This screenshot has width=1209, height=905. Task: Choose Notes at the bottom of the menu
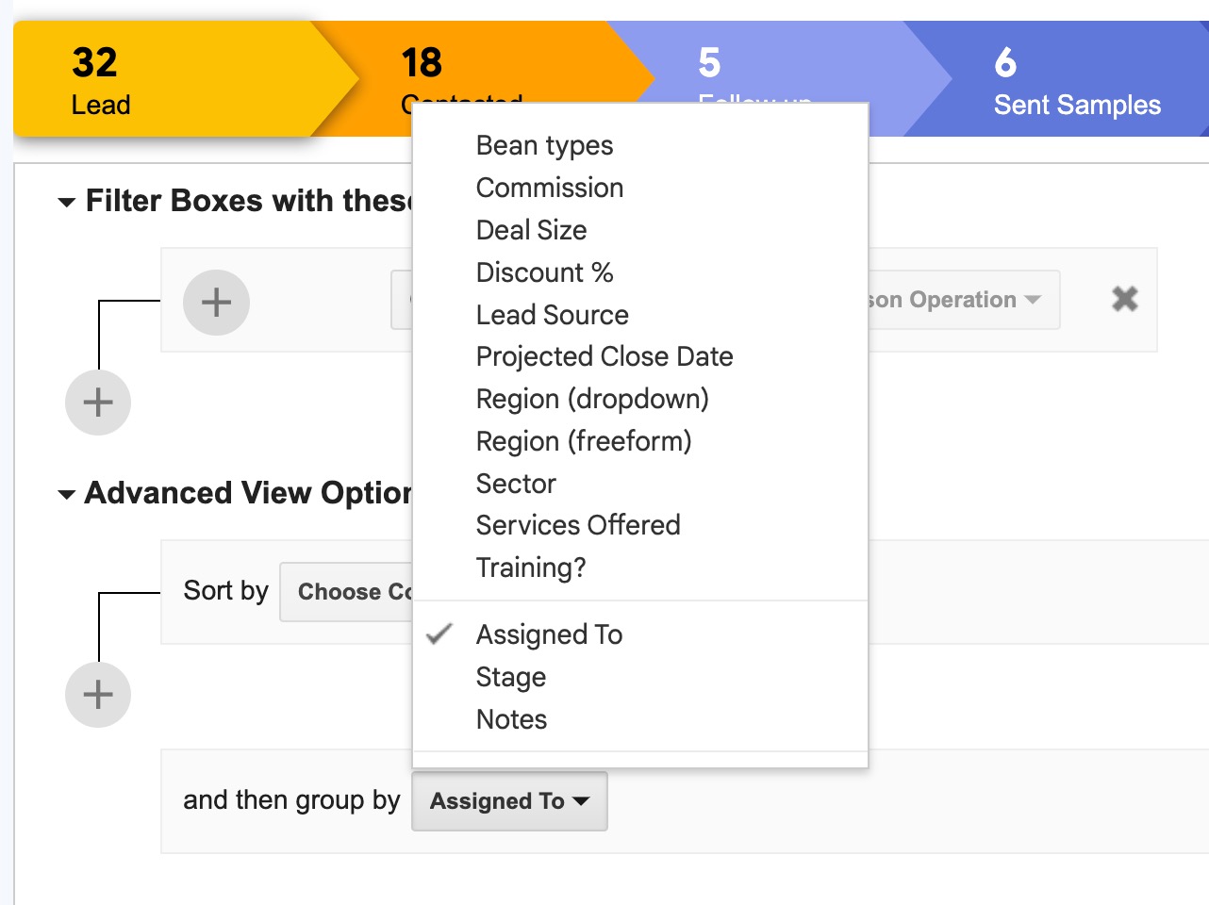tap(511, 718)
